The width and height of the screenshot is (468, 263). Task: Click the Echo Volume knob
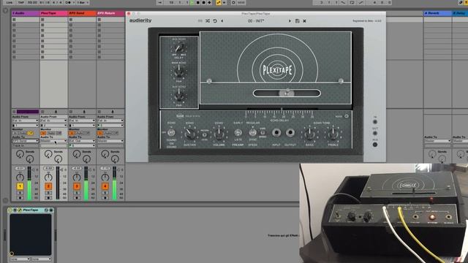(x=219, y=134)
